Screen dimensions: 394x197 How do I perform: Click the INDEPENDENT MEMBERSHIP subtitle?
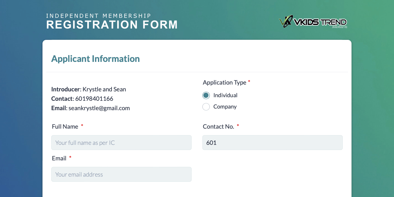pos(99,16)
